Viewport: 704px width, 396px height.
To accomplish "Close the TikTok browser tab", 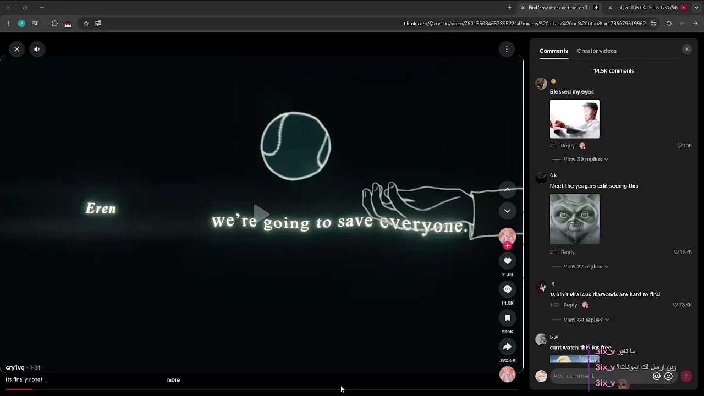I will 523,8.
